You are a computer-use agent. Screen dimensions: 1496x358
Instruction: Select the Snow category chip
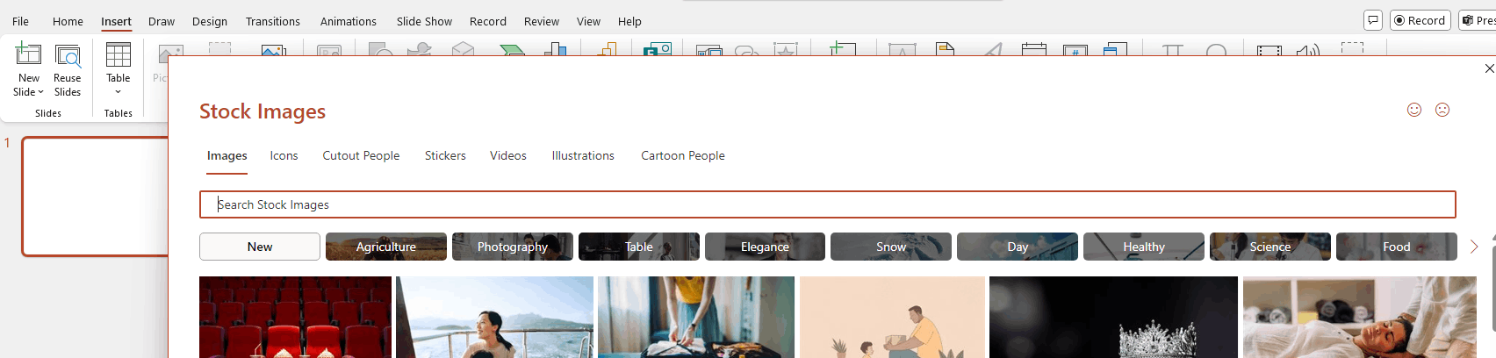click(x=891, y=247)
